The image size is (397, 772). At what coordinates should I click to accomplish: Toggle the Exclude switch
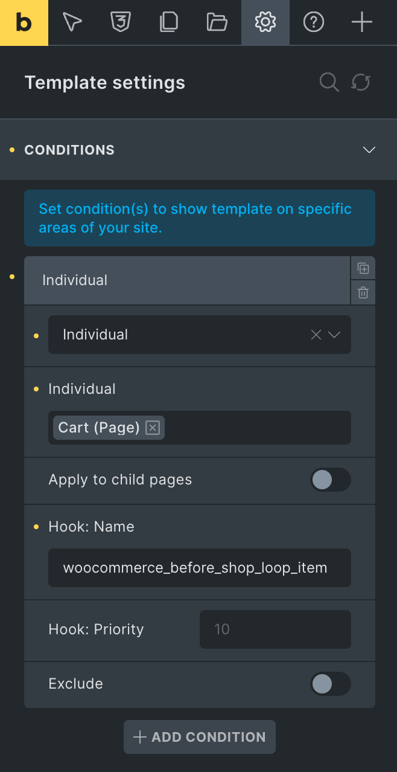[330, 684]
